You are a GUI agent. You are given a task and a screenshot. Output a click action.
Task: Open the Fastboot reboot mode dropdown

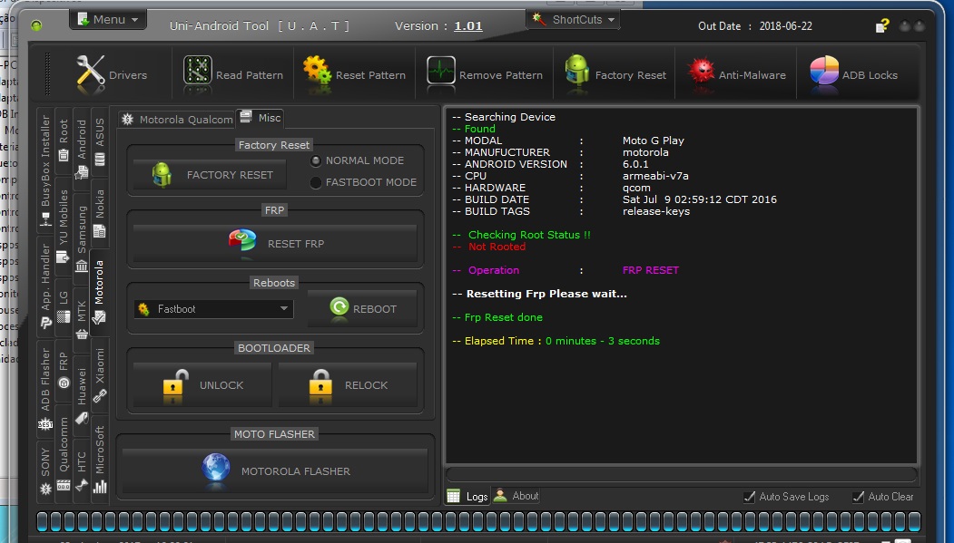point(212,309)
